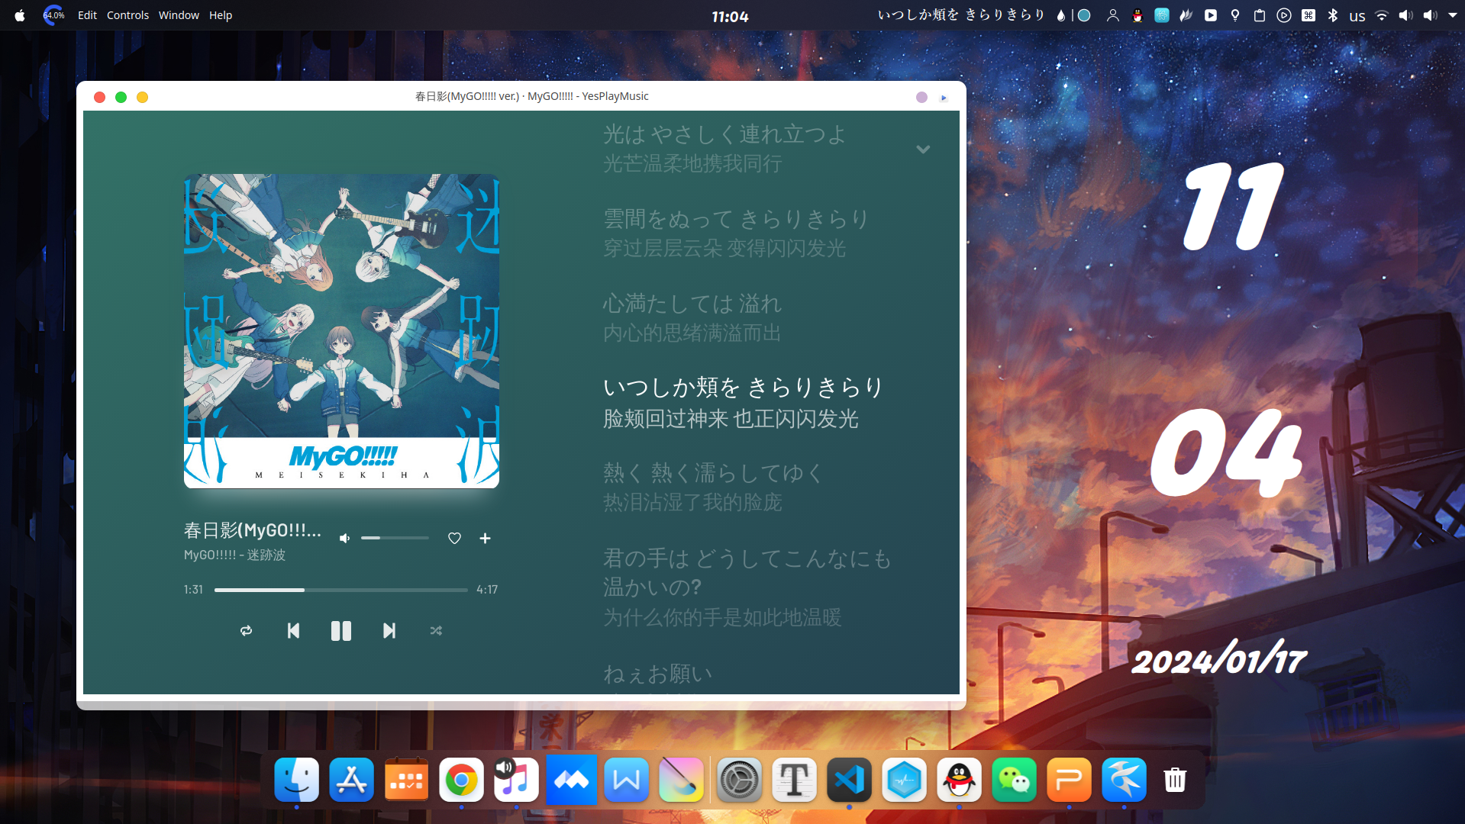
Task: Open album 迷跡波 link
Action: click(x=266, y=555)
